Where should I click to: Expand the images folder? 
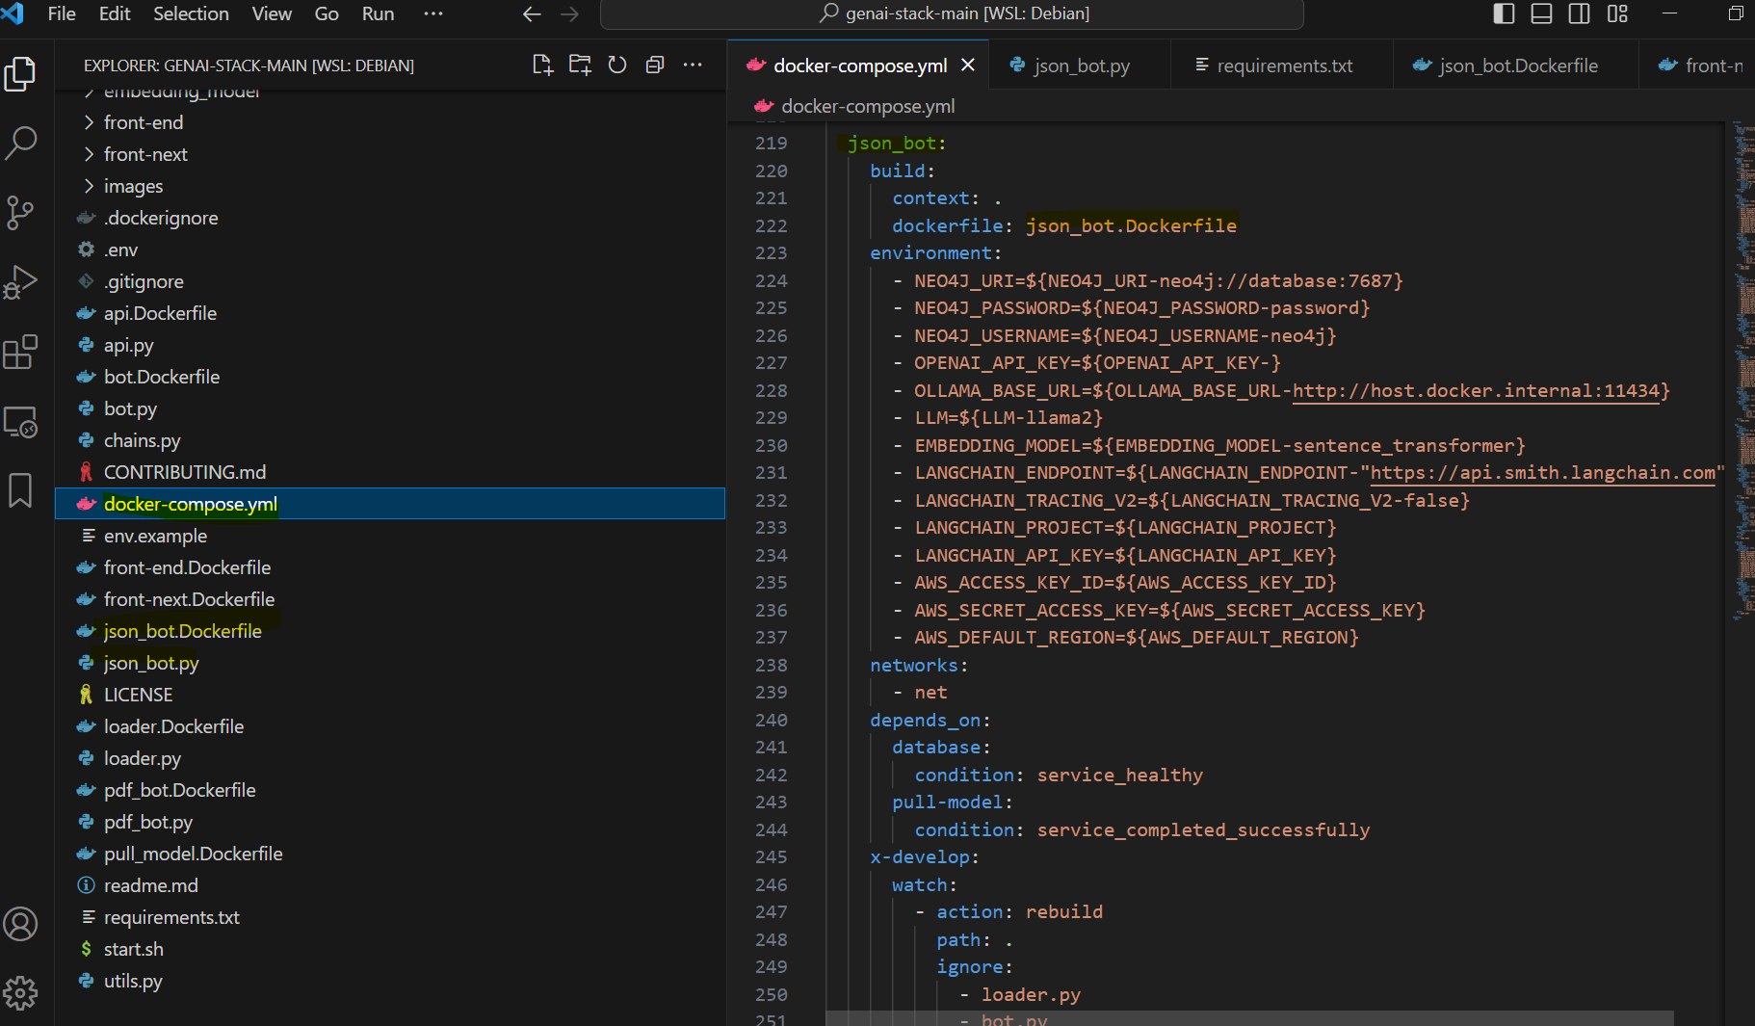[133, 186]
